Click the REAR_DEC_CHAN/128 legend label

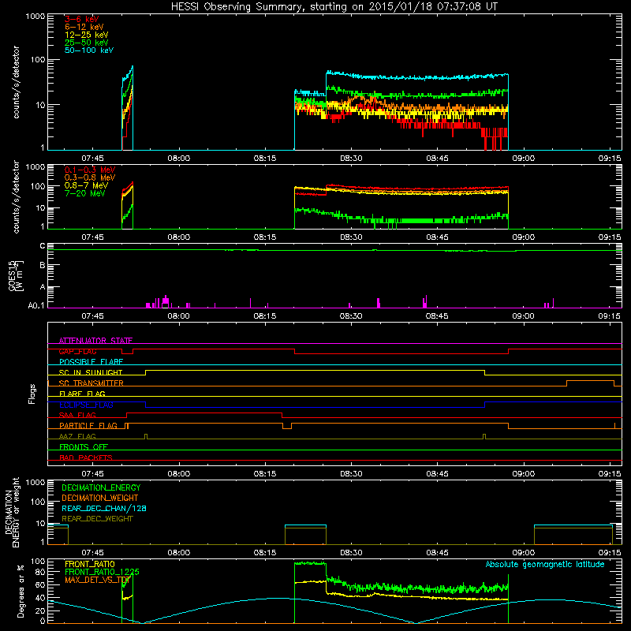point(104,508)
